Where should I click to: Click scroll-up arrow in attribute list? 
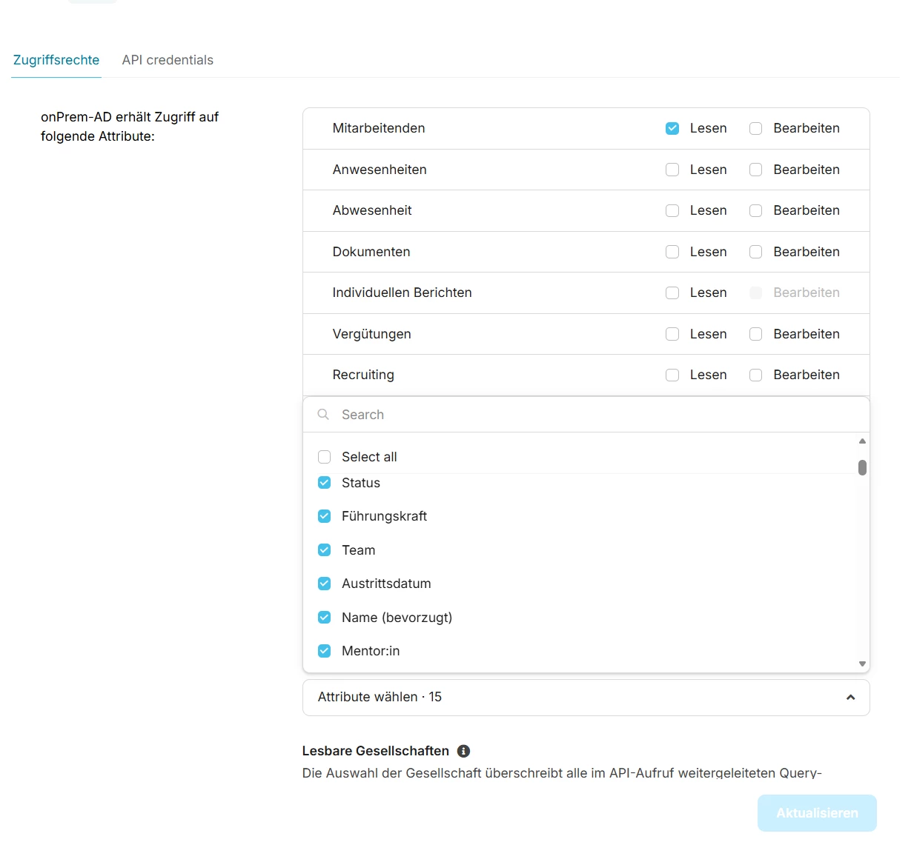pos(862,441)
